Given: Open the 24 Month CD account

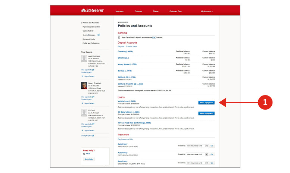Looking at the screenshot, I should pyautogui.click(x=127, y=77).
